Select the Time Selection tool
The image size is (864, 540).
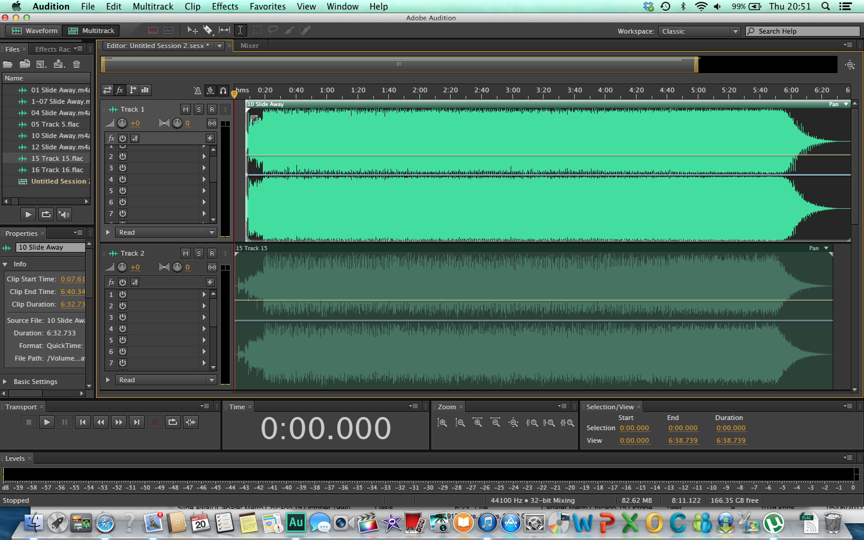pos(240,30)
